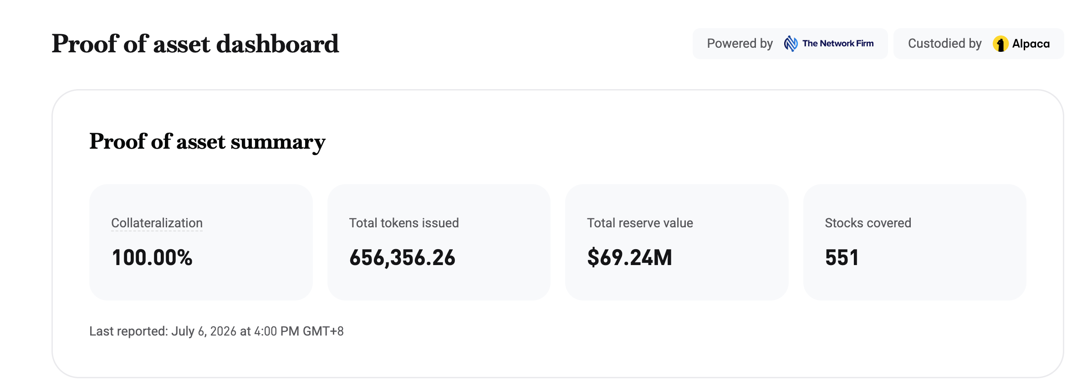The image size is (1082, 391).
Task: Click the yellow Alpaca logo icon
Action: click(x=1000, y=44)
